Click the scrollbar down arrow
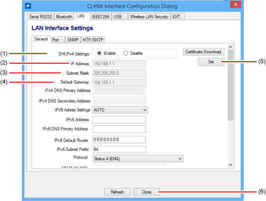Screen dimensions: 266x201 (x=230, y=165)
